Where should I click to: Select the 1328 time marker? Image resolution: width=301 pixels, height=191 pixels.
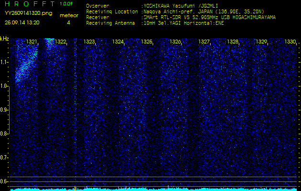pyautogui.click(x=233, y=42)
